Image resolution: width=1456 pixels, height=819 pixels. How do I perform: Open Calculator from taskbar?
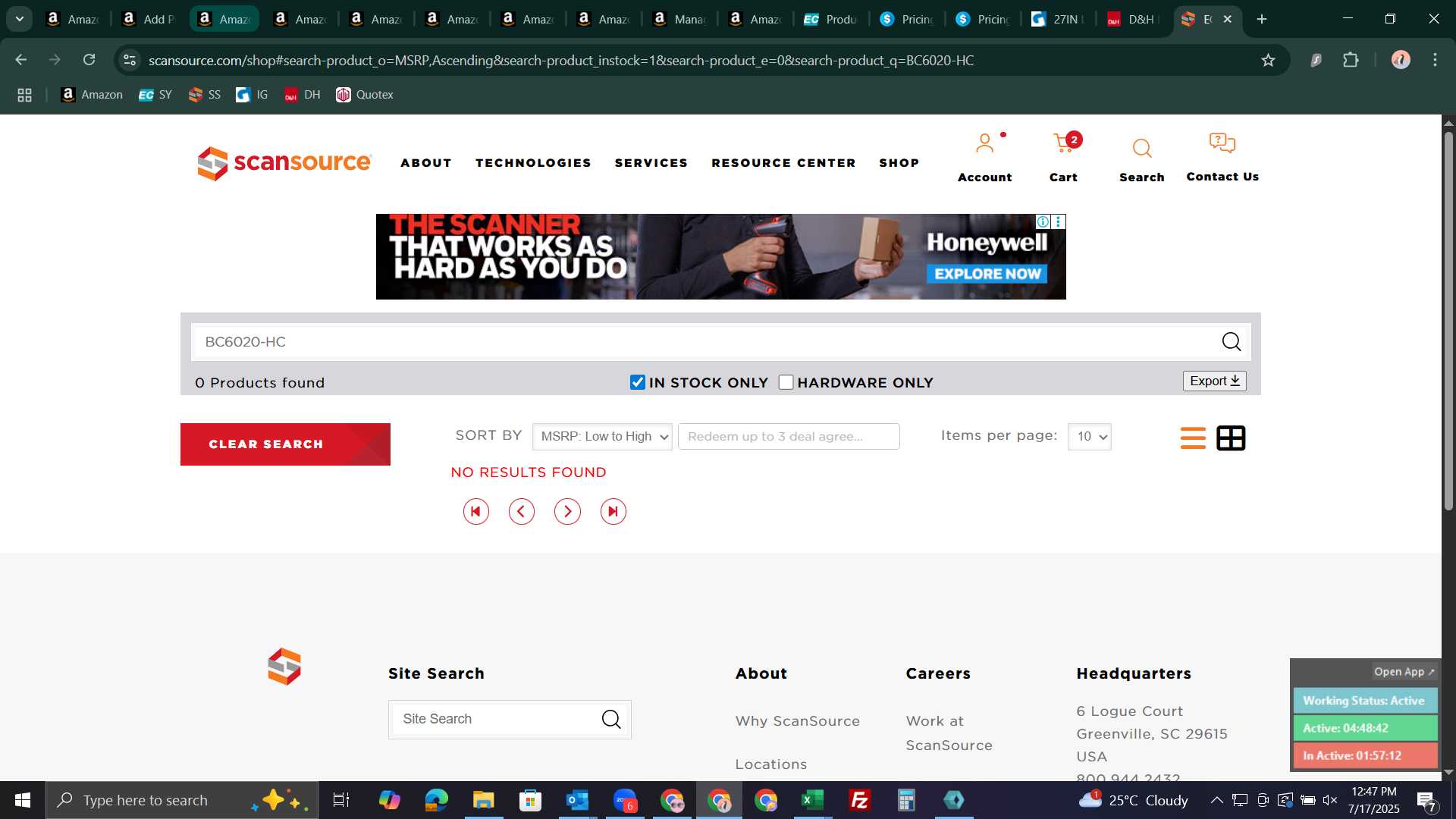pyautogui.click(x=906, y=800)
